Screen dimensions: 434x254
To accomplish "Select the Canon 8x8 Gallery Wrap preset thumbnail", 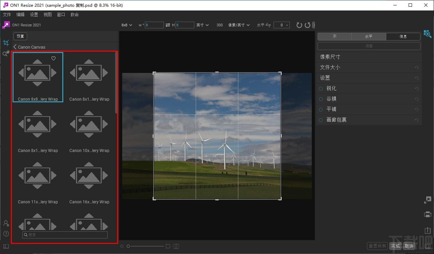I will [38, 77].
